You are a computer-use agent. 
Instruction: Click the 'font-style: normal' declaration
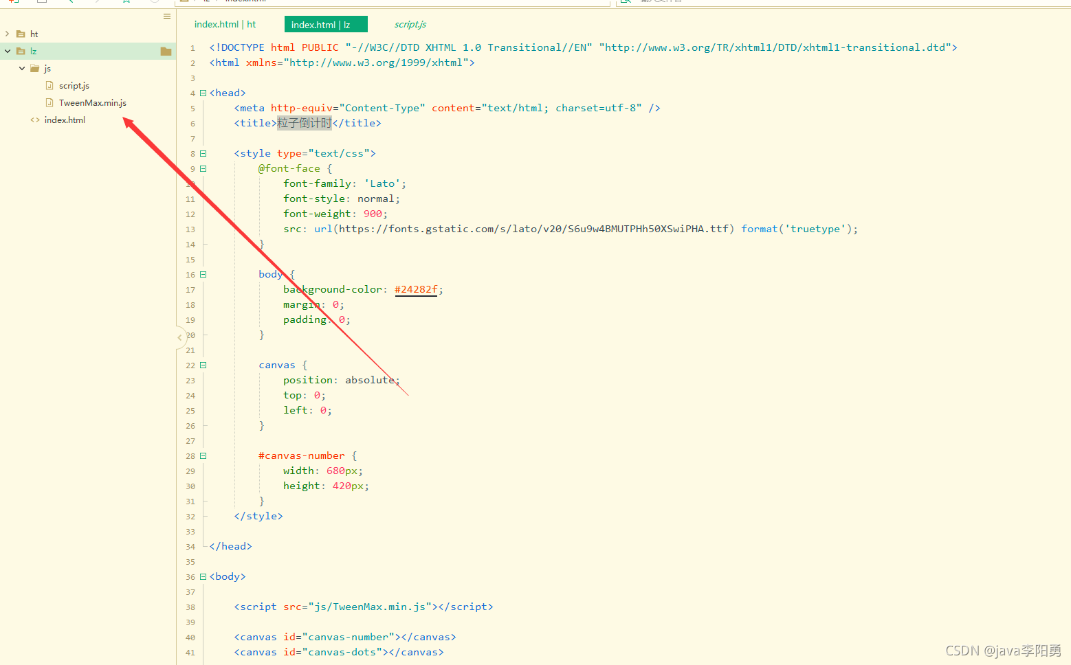341,199
